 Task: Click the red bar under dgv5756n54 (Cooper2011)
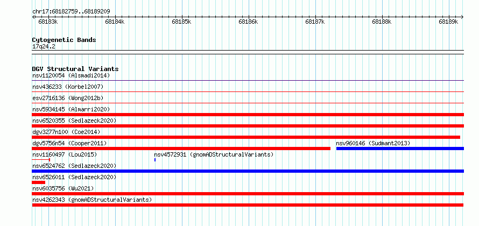181,149
